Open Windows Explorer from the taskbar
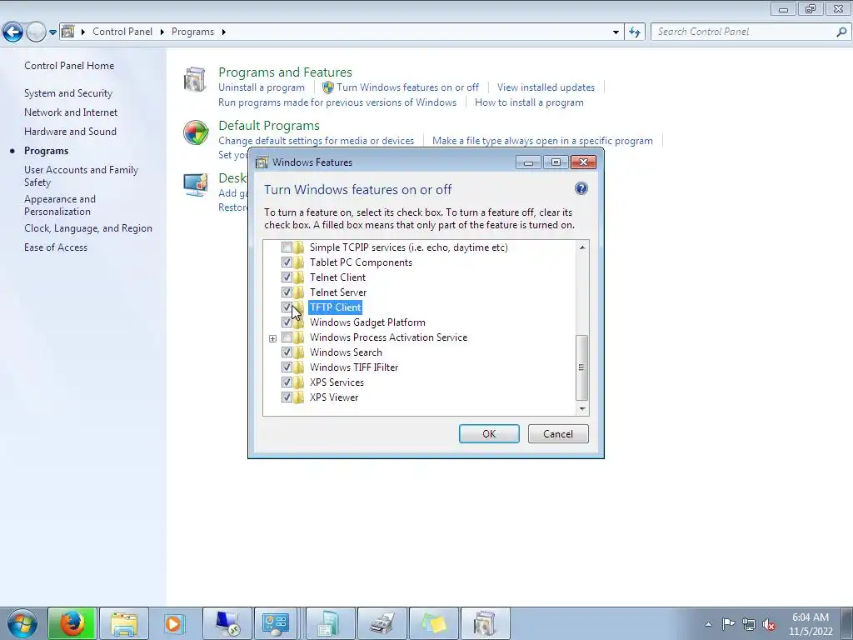 [x=124, y=623]
